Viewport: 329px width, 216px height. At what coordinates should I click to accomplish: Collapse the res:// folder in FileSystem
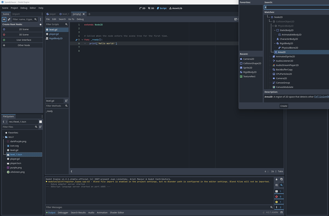pyautogui.click(x=3, y=137)
